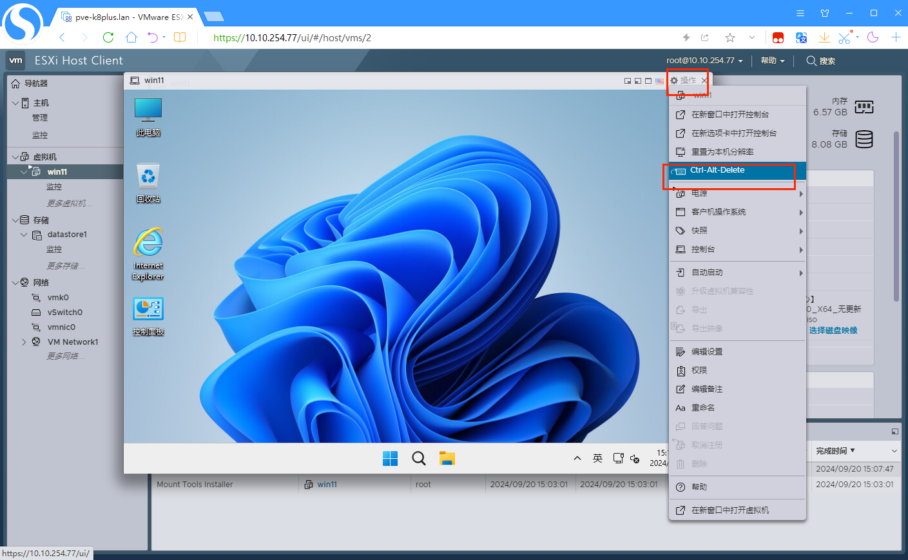
Task: Click the browser download arrow icon
Action: pos(824,37)
